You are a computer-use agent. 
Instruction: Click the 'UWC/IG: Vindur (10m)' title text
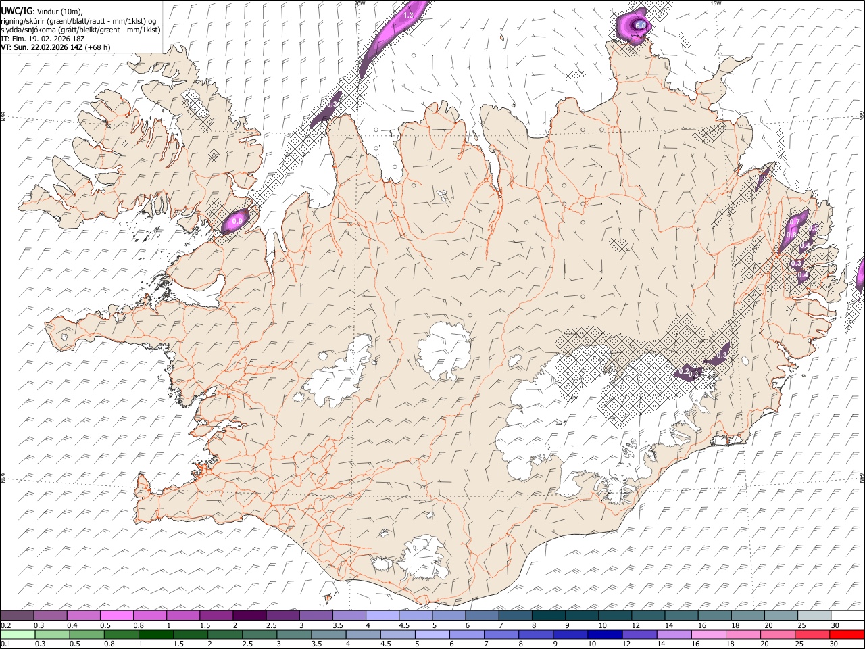tap(42, 11)
